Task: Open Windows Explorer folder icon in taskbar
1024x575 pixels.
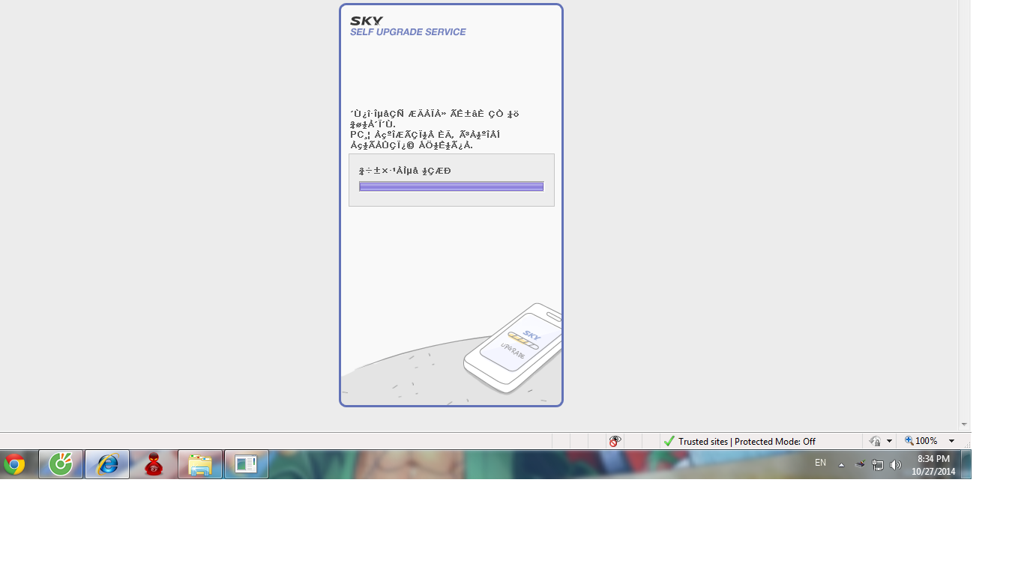Action: point(200,465)
